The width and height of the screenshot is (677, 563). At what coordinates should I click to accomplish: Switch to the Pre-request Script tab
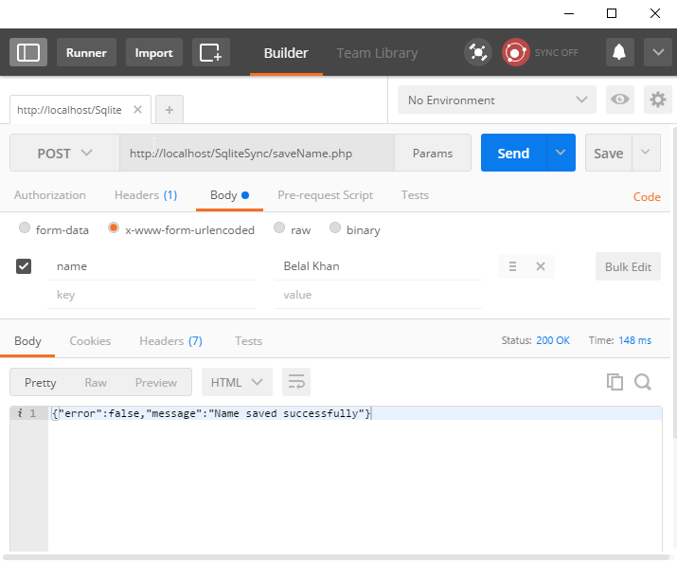pos(325,195)
